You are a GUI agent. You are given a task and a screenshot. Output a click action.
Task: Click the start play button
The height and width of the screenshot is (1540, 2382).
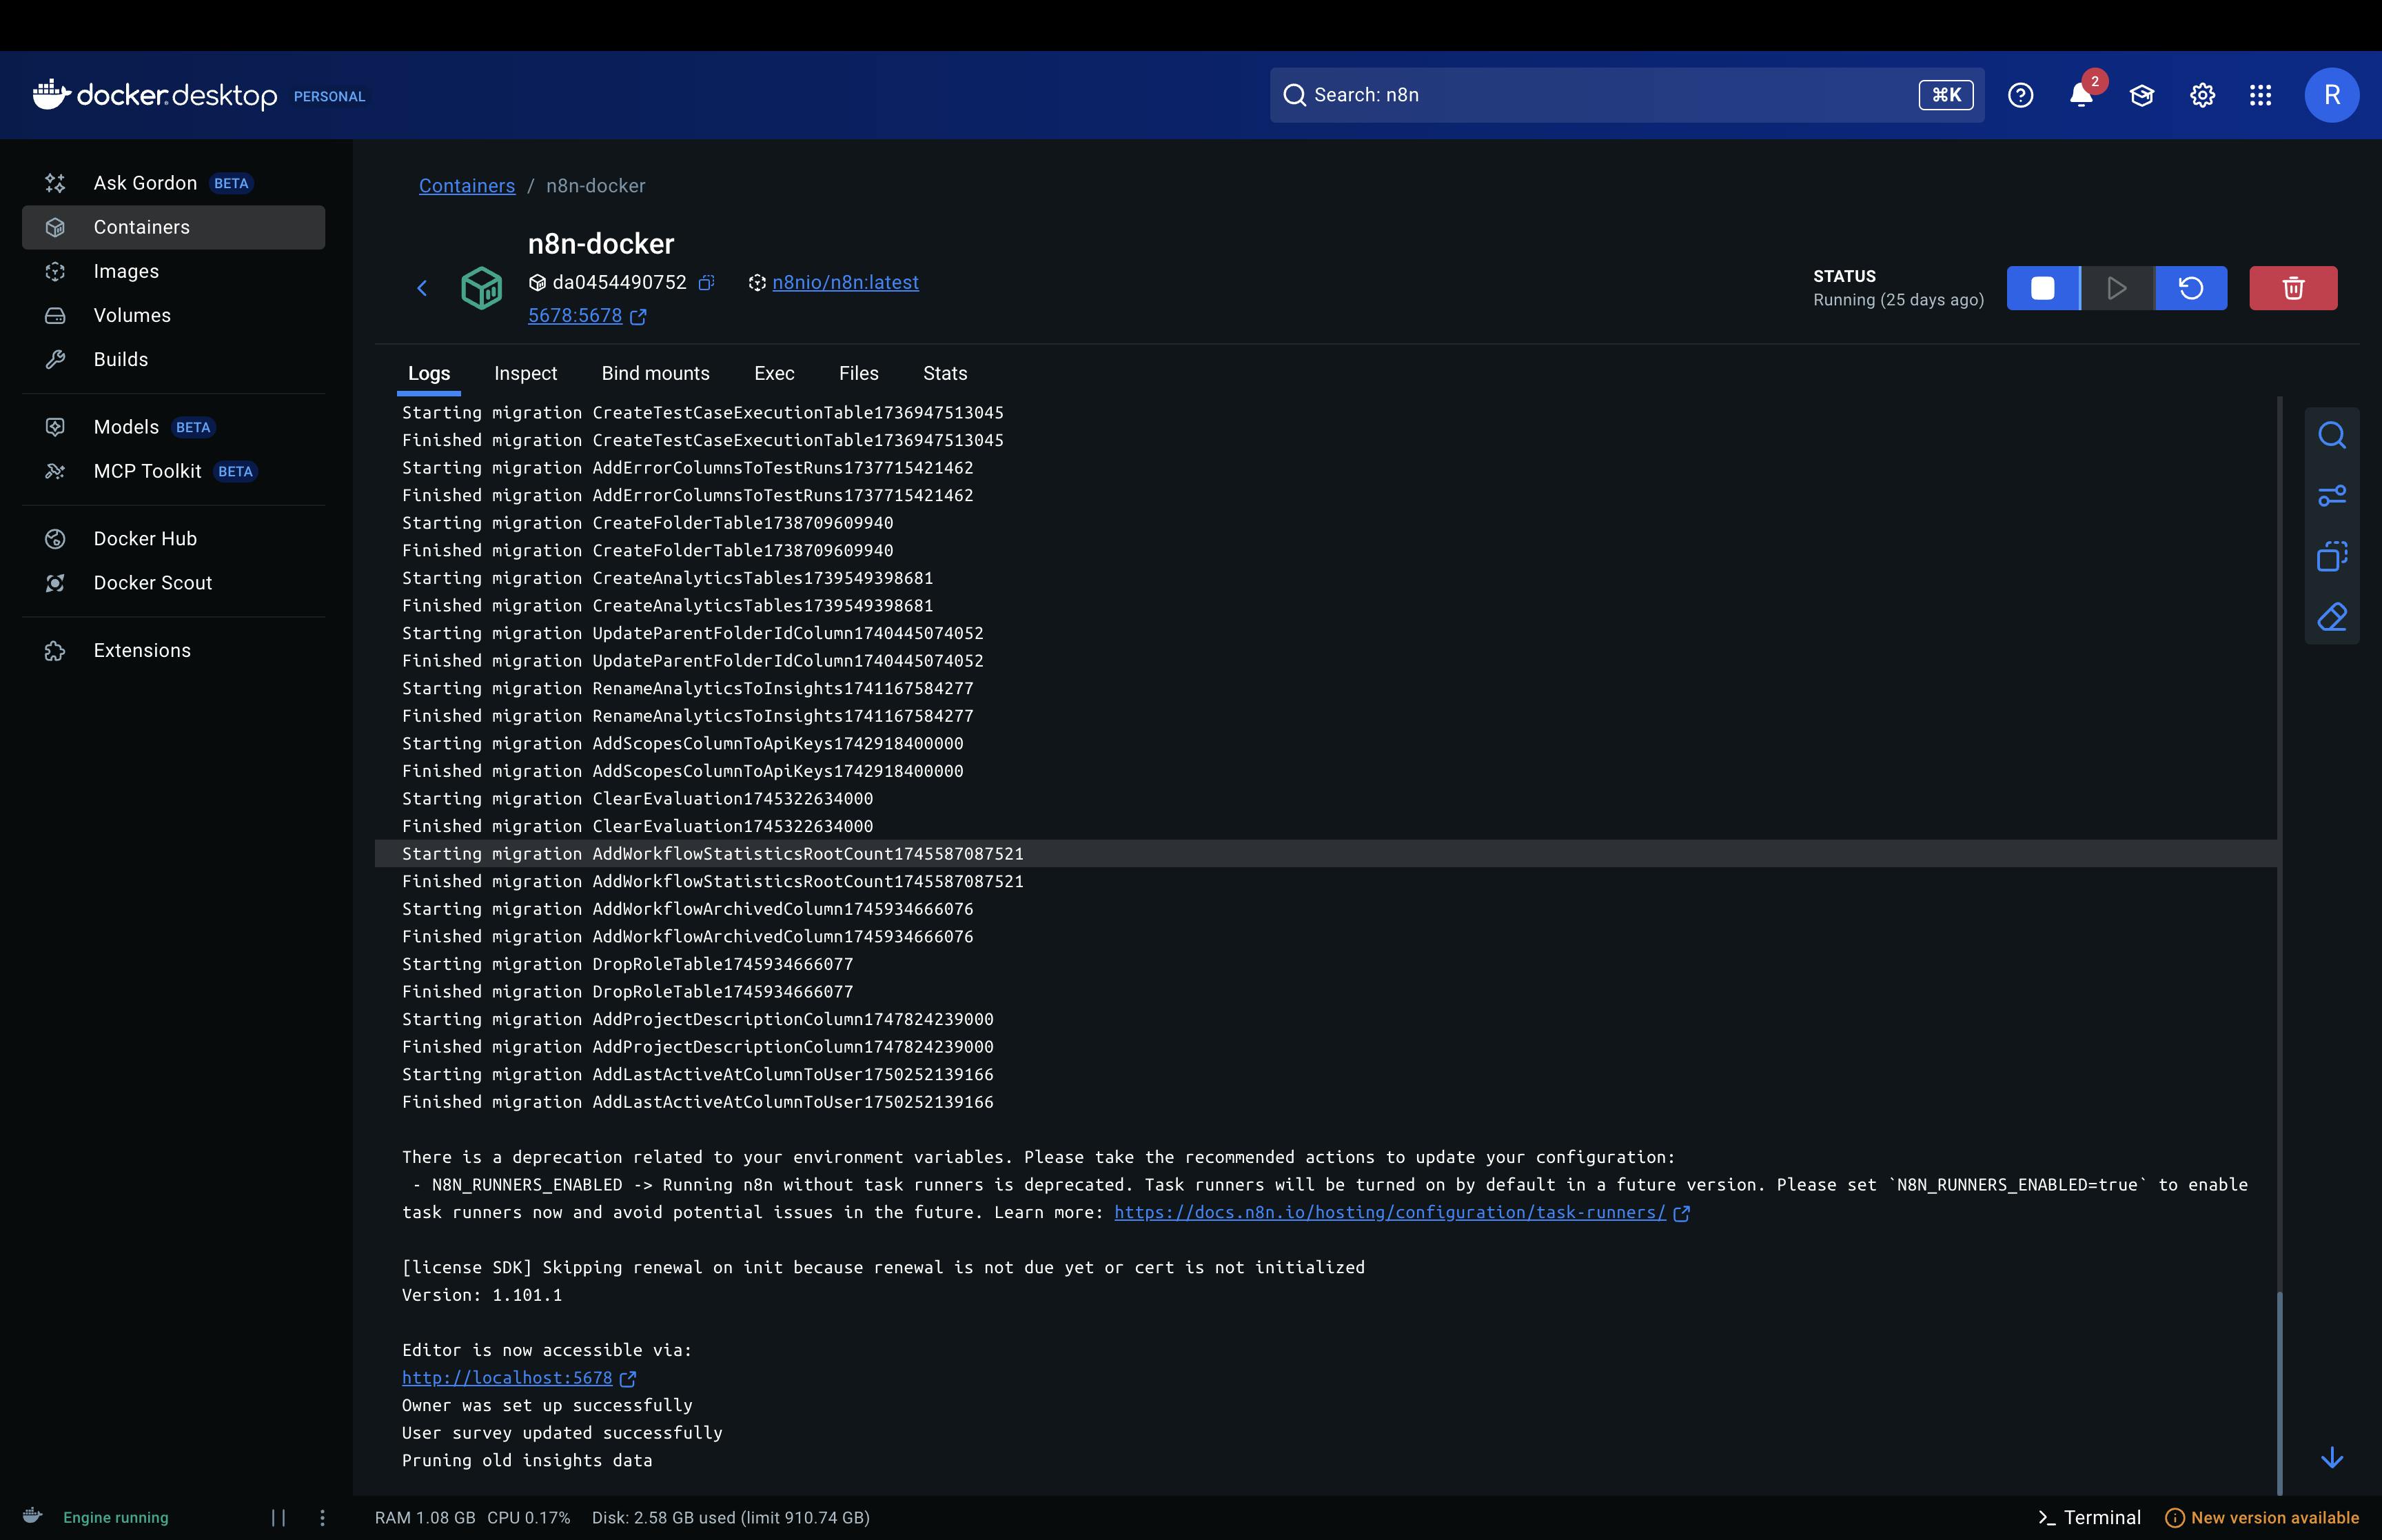tap(2116, 288)
